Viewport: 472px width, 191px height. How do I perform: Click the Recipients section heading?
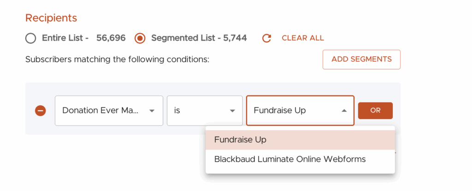pyautogui.click(x=51, y=18)
